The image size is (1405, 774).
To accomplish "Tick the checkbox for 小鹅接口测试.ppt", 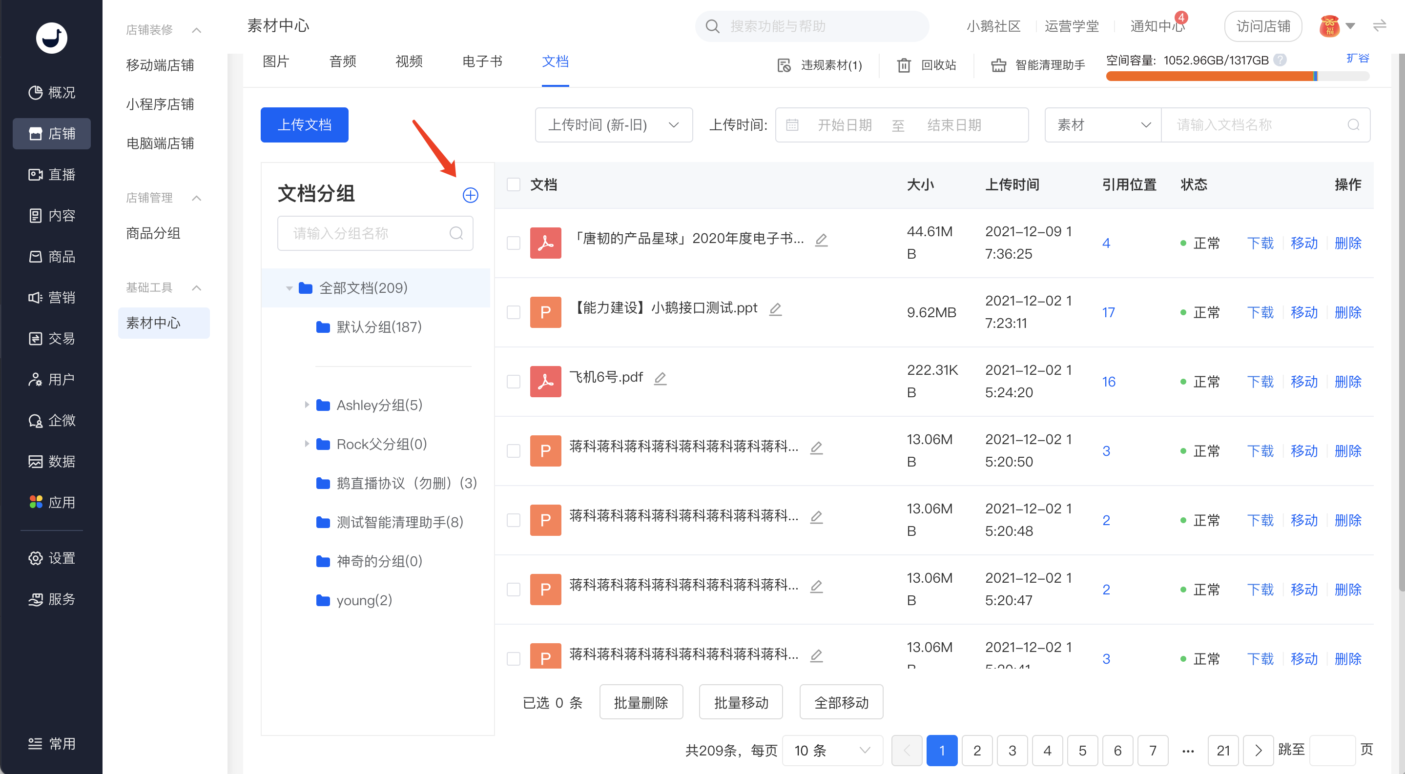I will [513, 312].
